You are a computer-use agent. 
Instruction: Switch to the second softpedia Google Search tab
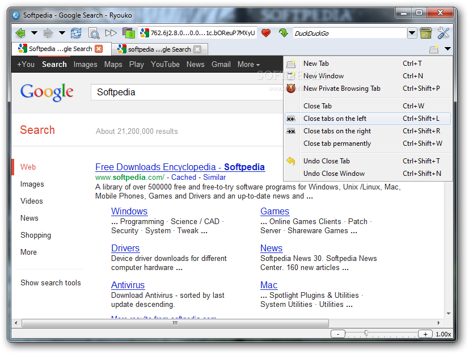159,49
